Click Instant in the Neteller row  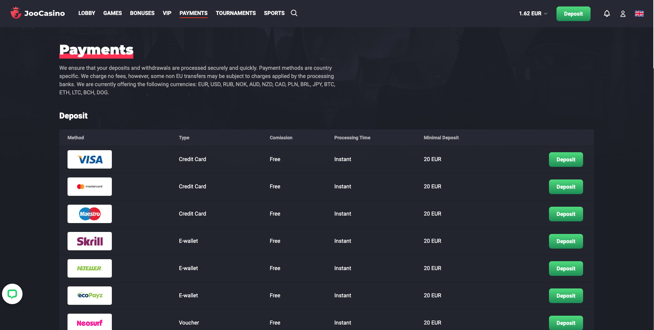[x=343, y=268]
